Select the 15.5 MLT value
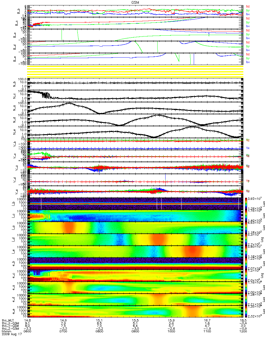Viewport: 265px width, 342px height. pyautogui.click(x=135, y=321)
